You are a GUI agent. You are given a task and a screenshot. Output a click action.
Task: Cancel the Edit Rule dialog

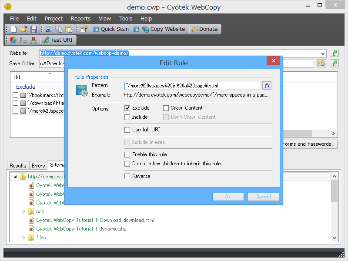coord(263,197)
